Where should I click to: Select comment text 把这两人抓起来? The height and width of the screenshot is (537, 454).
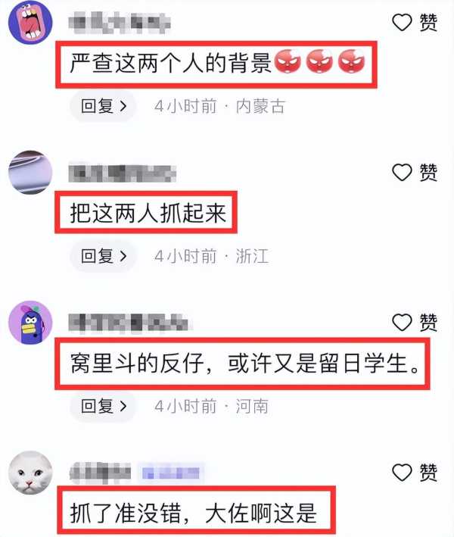click(x=148, y=213)
